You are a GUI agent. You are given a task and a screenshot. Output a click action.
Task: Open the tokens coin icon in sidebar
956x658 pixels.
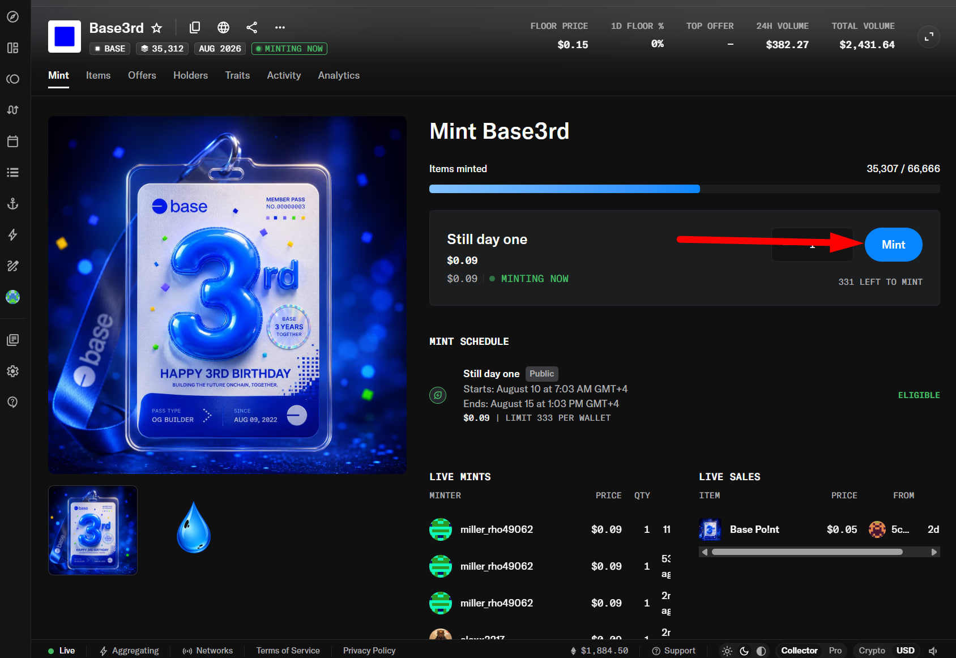coord(12,79)
